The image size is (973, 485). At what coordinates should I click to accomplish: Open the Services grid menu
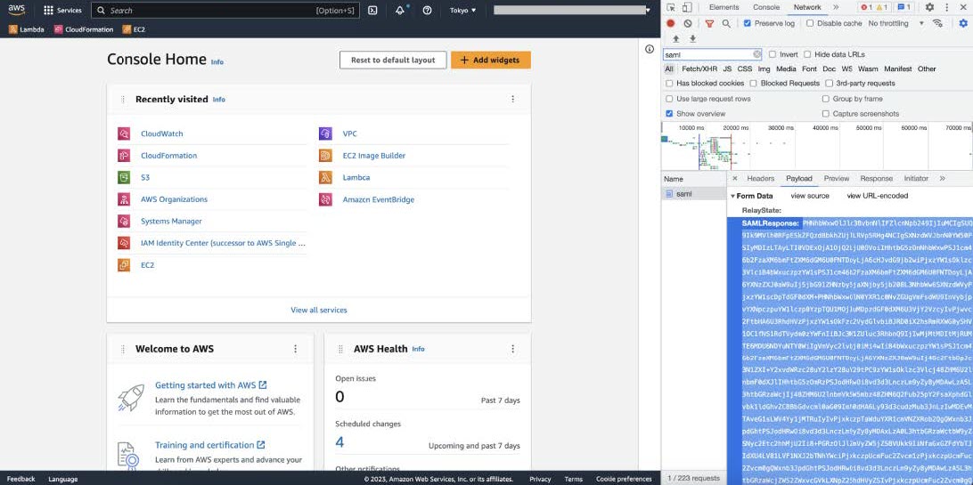[x=62, y=11]
